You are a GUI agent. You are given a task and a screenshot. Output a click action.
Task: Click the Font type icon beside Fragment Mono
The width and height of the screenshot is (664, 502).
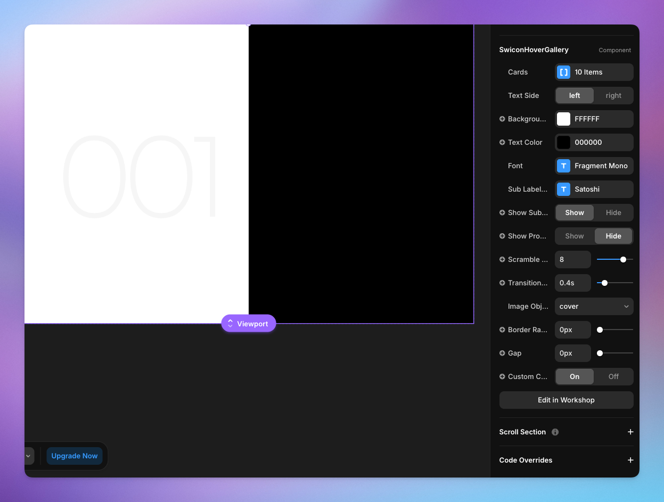563,166
